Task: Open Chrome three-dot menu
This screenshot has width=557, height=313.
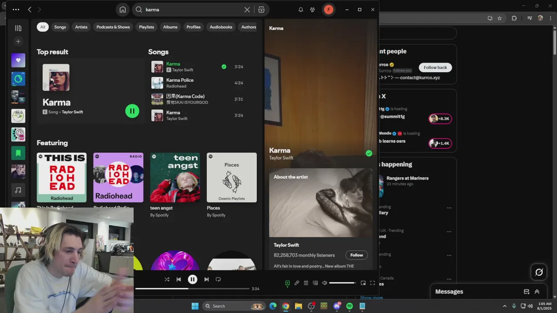Action: [x=551, y=18]
